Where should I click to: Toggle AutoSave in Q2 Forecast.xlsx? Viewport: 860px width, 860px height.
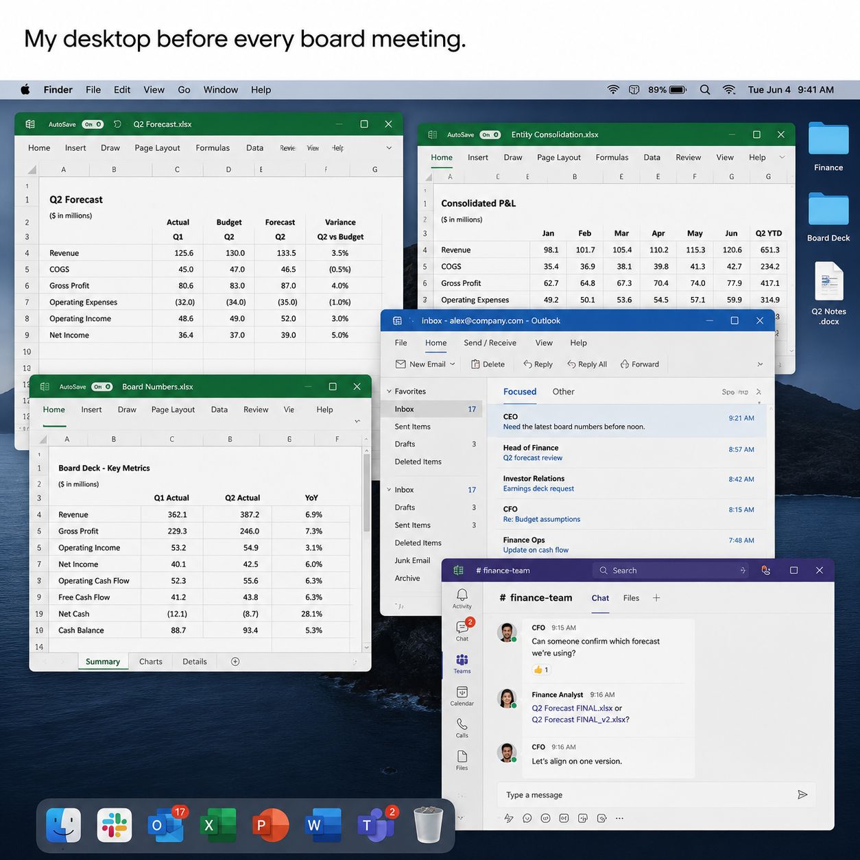click(93, 124)
